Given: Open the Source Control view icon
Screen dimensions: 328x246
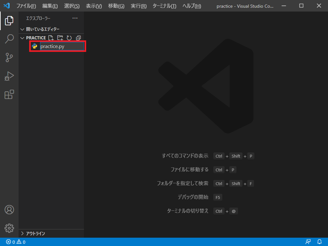Looking at the screenshot, I should click(x=9, y=58).
